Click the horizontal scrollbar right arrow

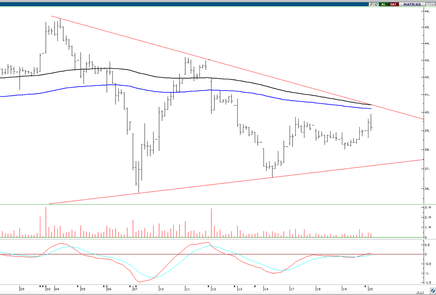[x=421, y=292]
